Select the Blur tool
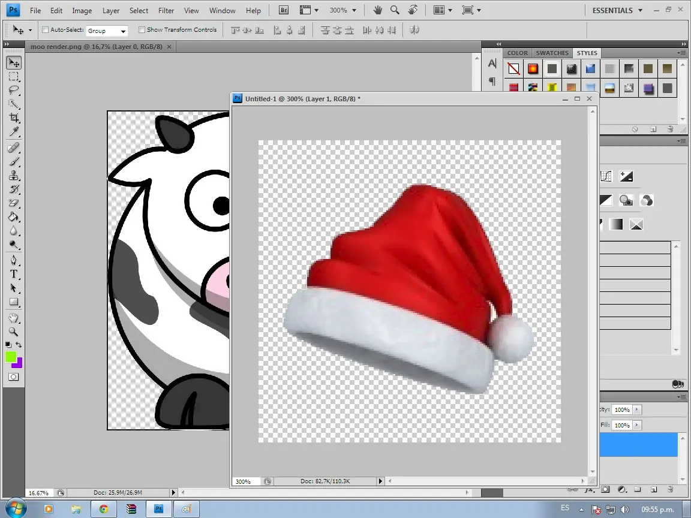The width and height of the screenshot is (691, 518). [x=14, y=231]
